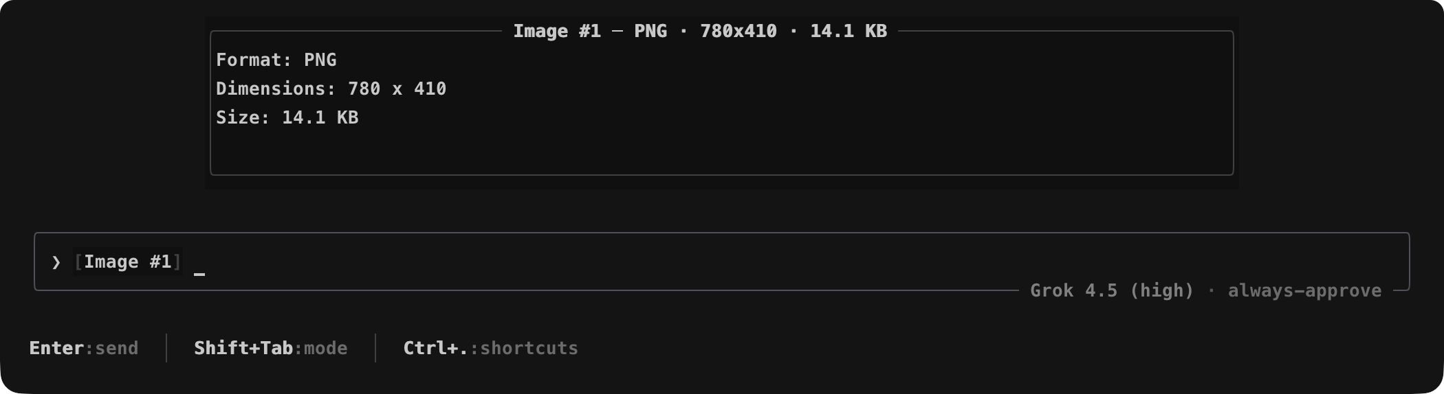The width and height of the screenshot is (1444, 394).
Task: Click the Image #1 preview title
Action: (x=557, y=31)
